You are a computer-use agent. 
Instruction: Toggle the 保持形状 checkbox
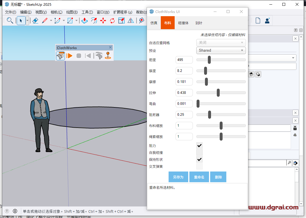(199, 159)
